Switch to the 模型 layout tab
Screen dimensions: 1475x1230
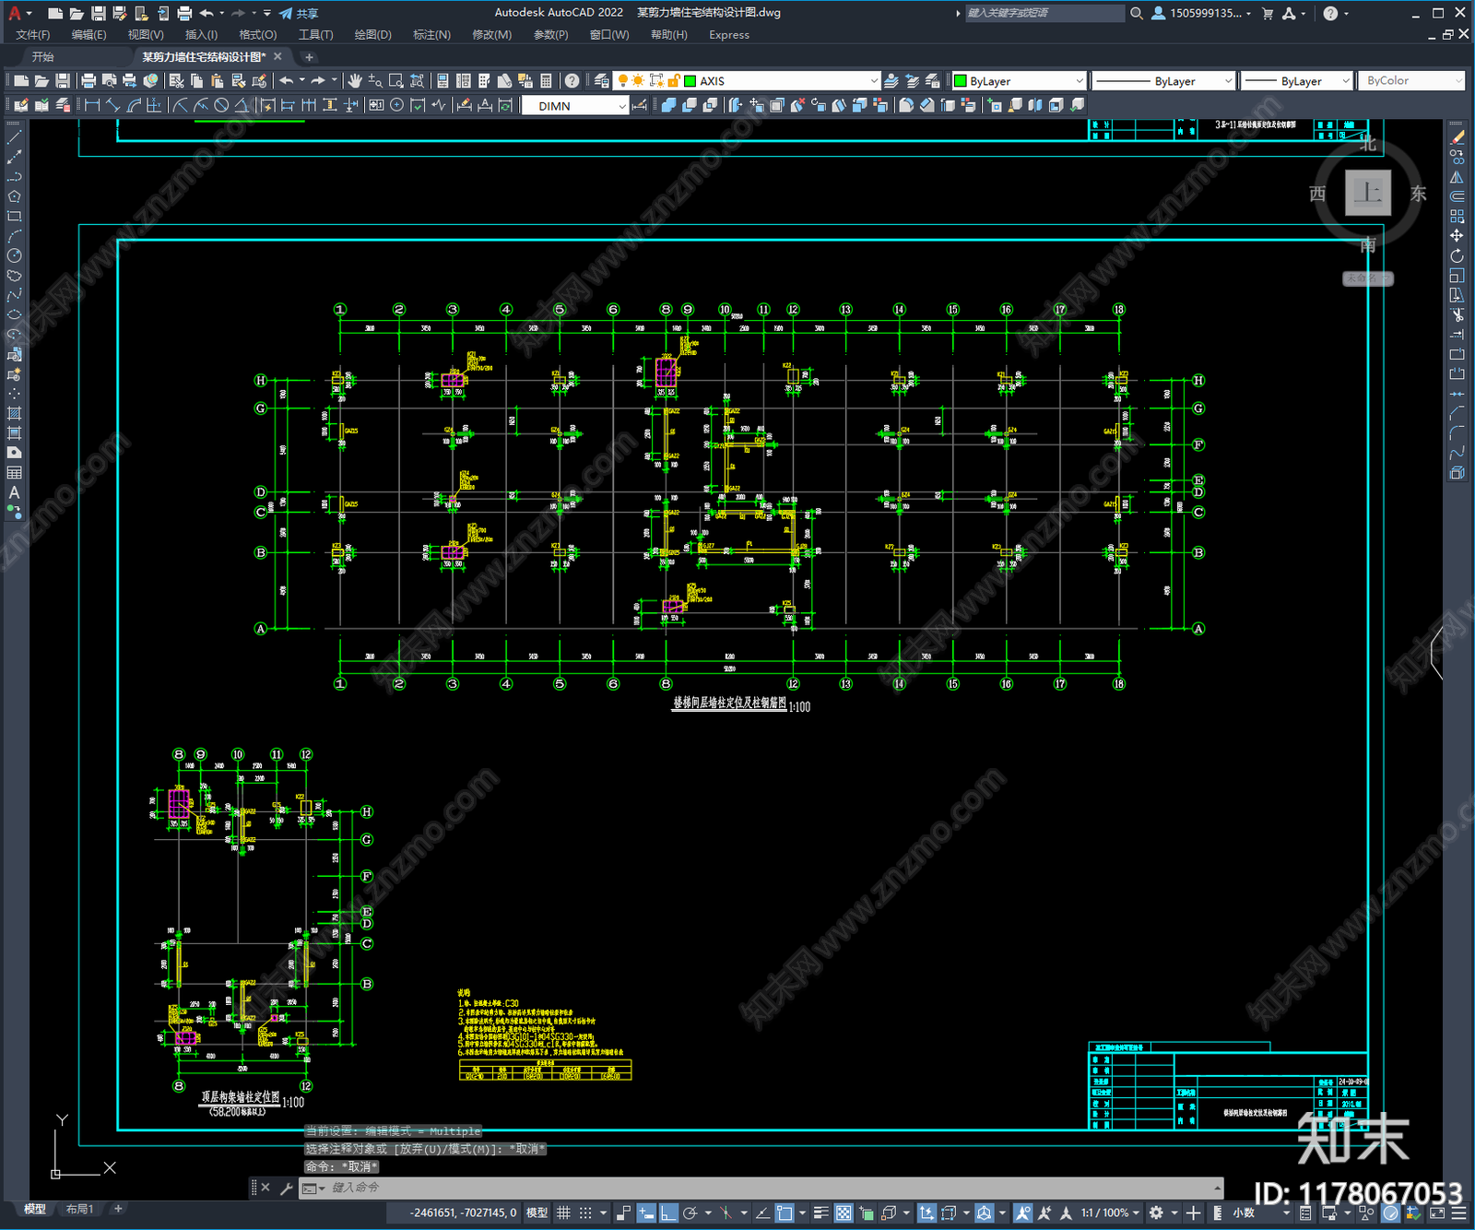35,1209
